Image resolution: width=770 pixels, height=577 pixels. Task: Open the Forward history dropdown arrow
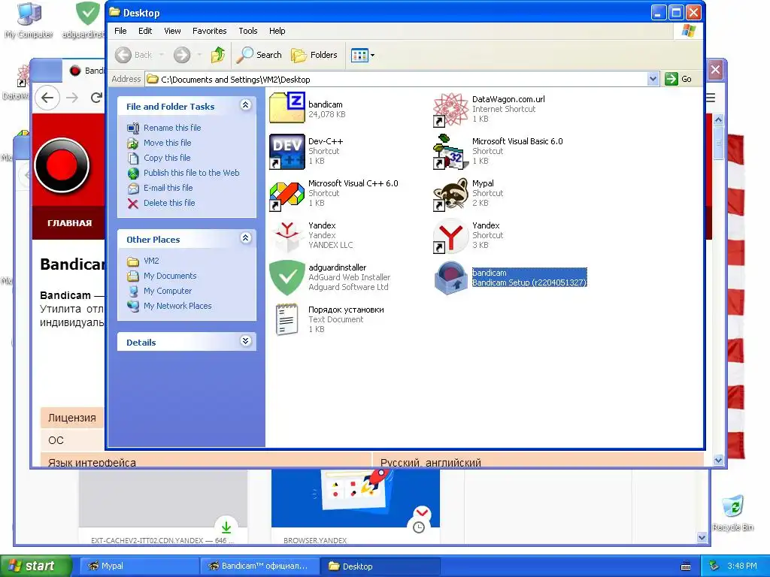pyautogui.click(x=199, y=55)
